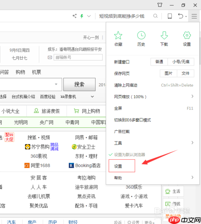Open the hamburger main menu button
201x224 pixels.
click(194, 16)
